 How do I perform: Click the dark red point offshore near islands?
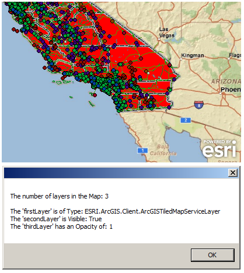pyautogui.click(x=95, y=95)
